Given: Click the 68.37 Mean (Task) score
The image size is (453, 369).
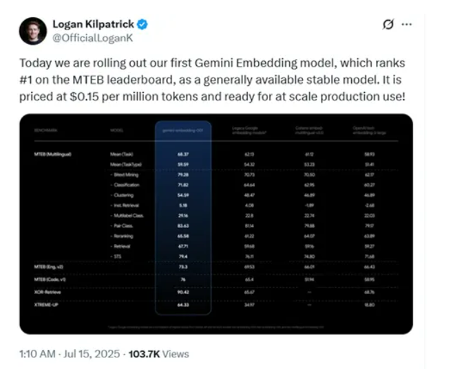Looking at the screenshot, I should coord(183,155).
